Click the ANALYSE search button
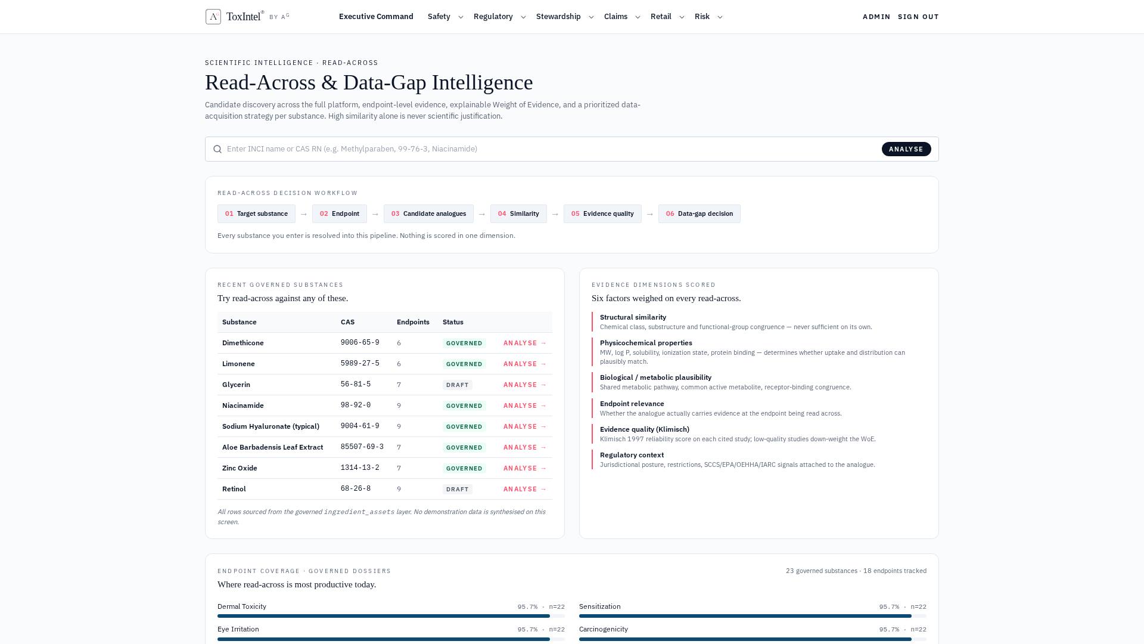This screenshot has width=1144, height=644. click(906, 149)
